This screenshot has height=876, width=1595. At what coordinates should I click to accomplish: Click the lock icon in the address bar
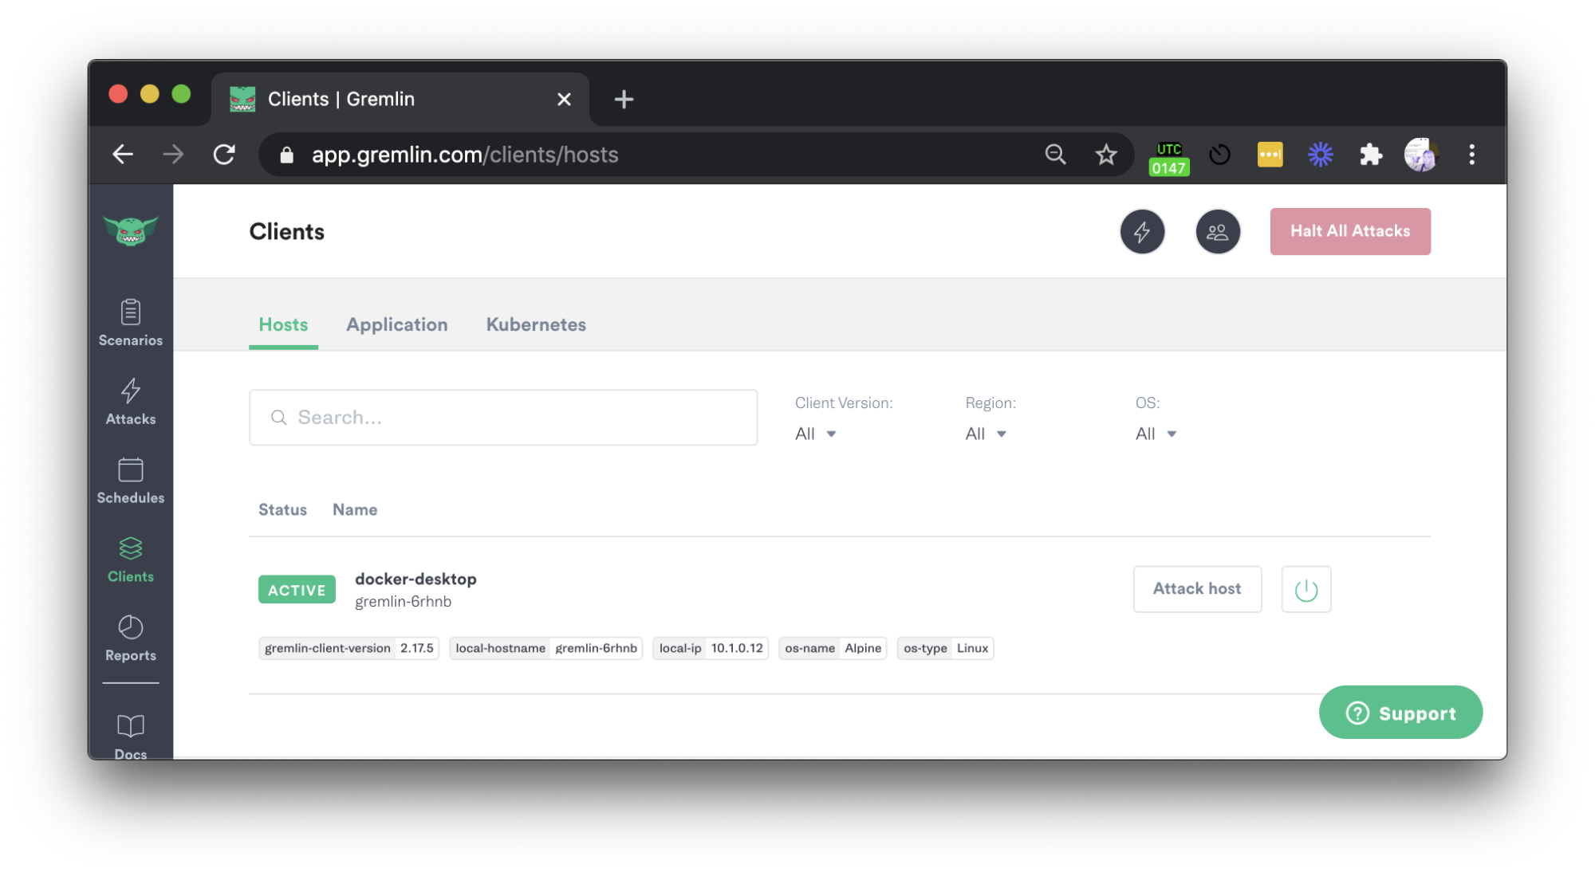(287, 155)
